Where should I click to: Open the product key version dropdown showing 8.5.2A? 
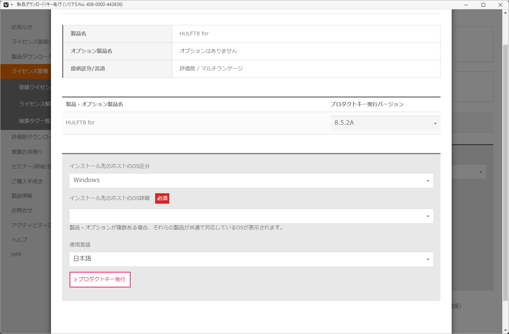click(385, 123)
